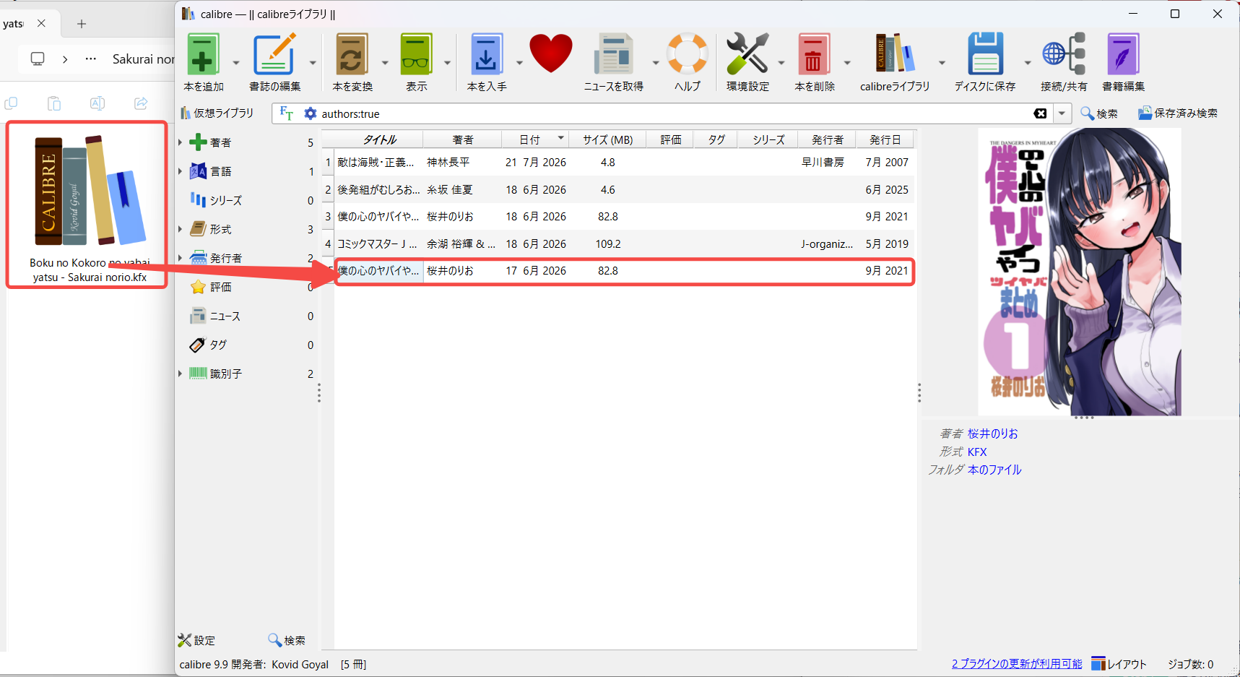Click the 検索 button next to search bar
The image size is (1240, 677).
(x=1099, y=113)
